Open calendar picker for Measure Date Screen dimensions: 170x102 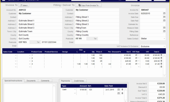(x=164, y=28)
